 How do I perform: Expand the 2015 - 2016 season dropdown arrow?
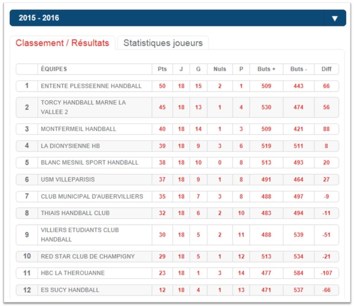pyautogui.click(x=335, y=18)
